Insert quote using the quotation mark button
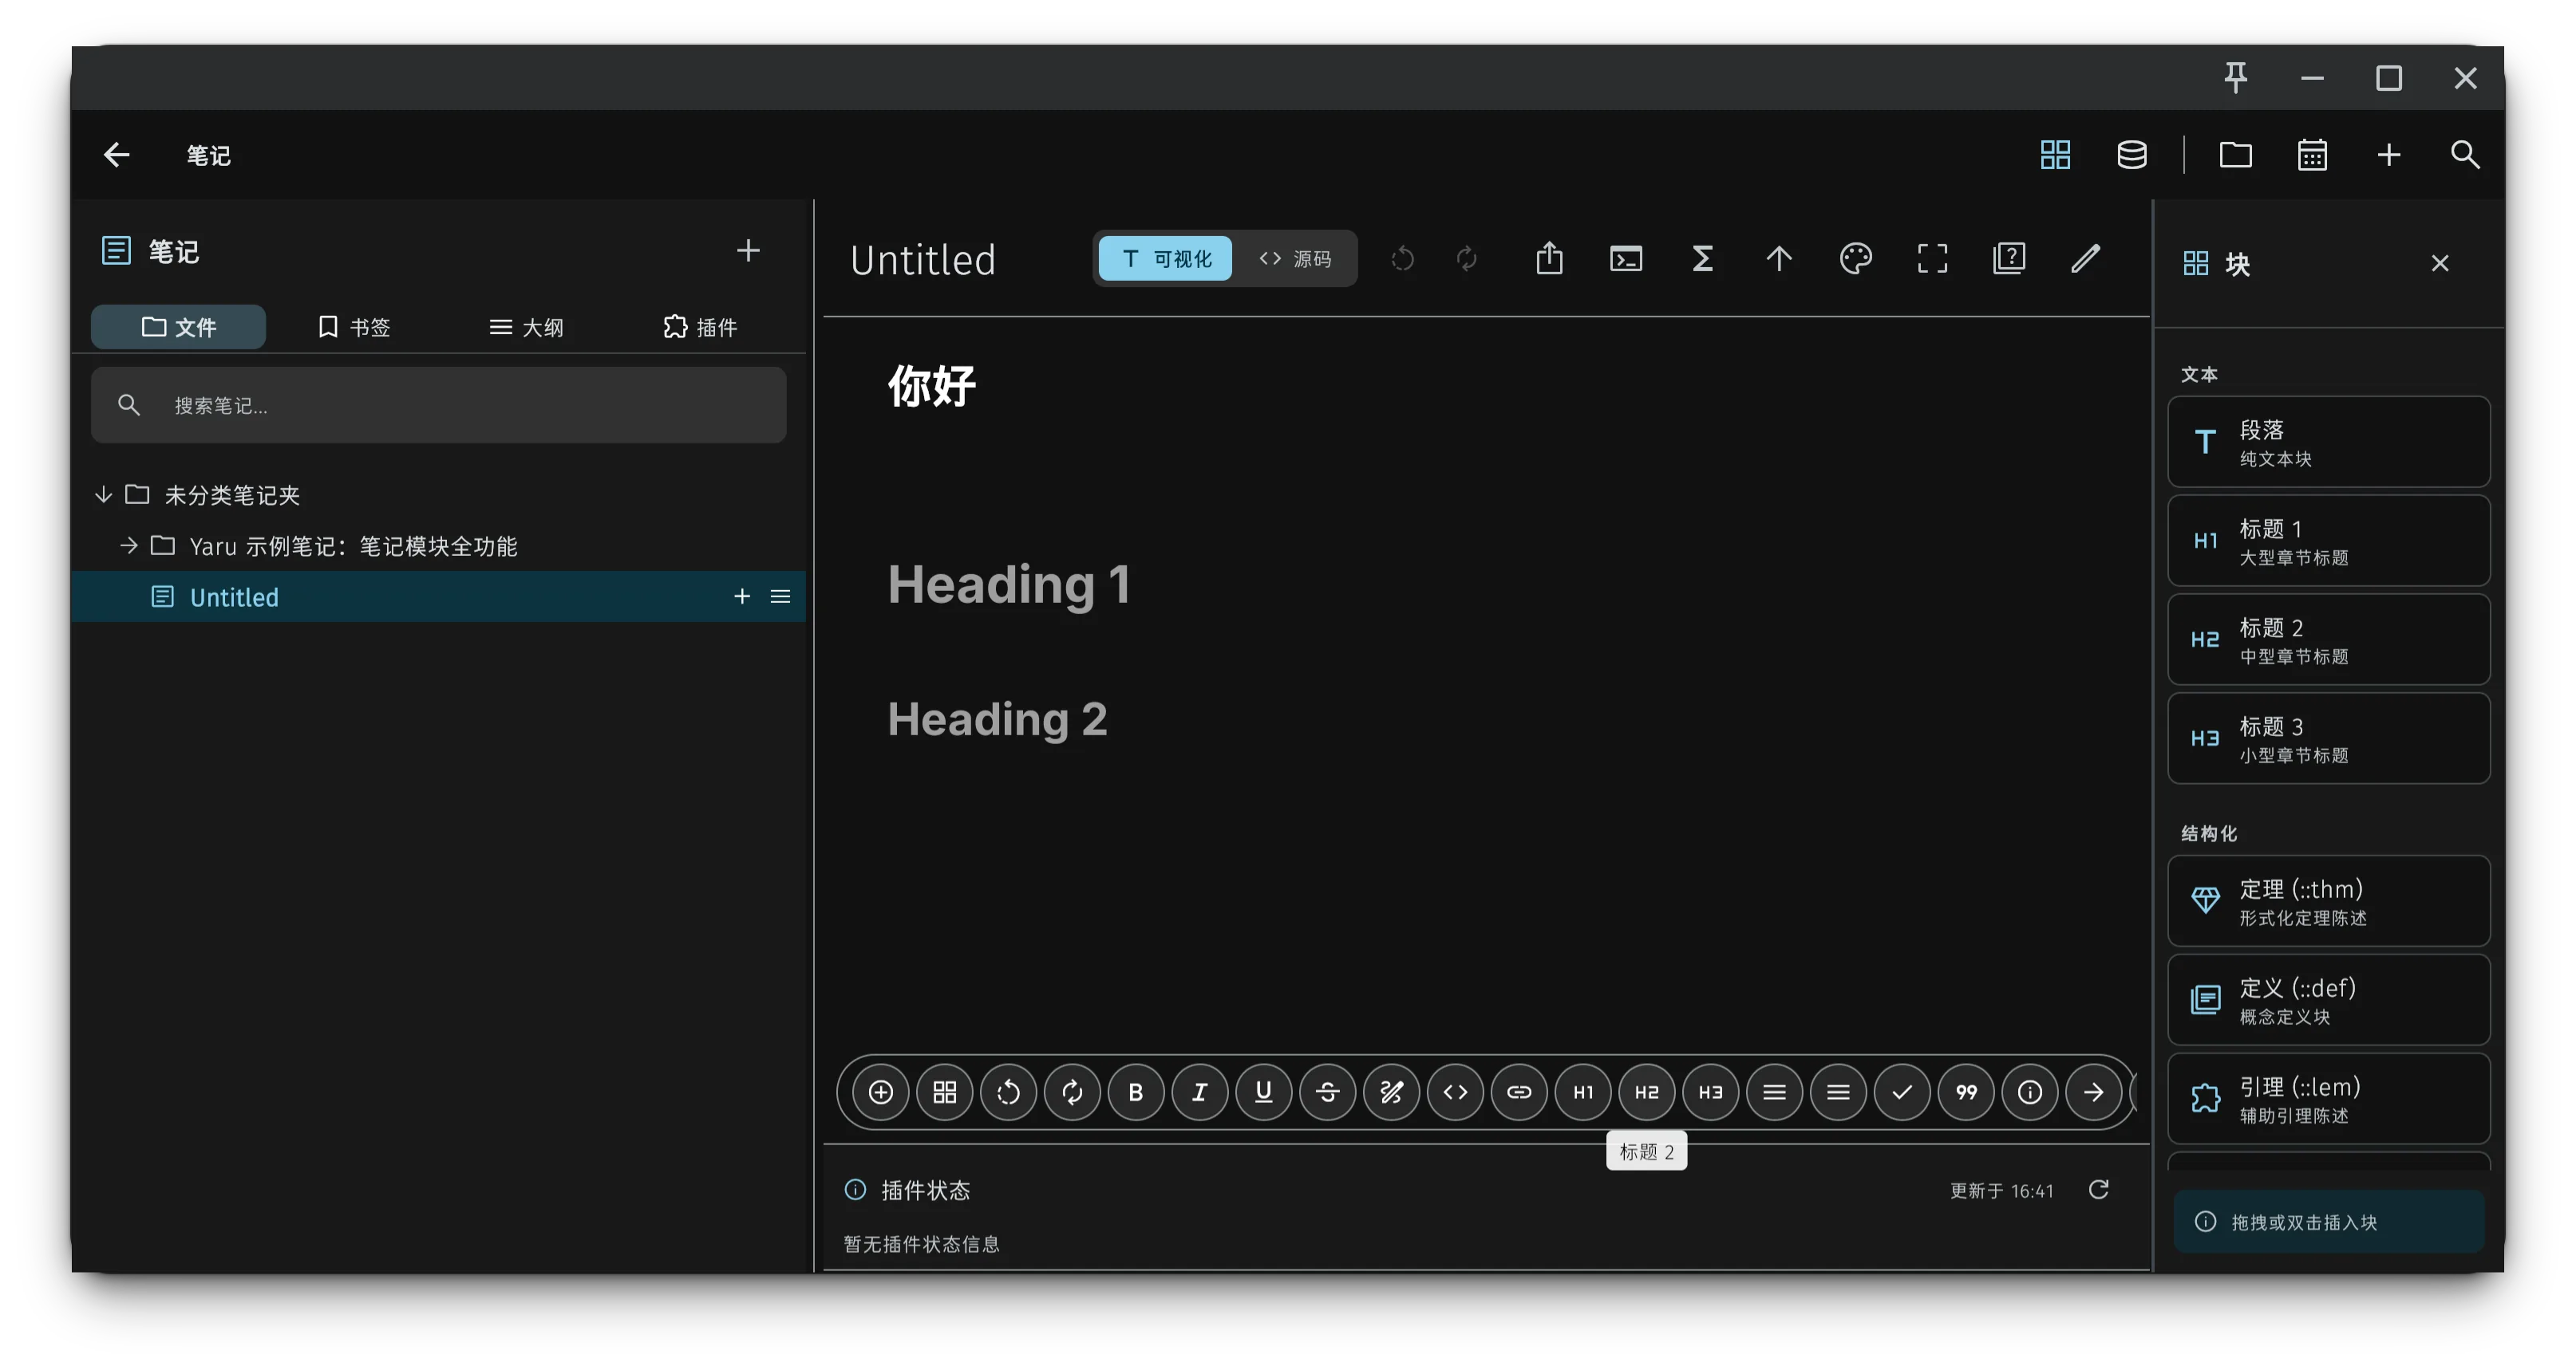The width and height of the screenshot is (2576, 1370). 1966,1092
